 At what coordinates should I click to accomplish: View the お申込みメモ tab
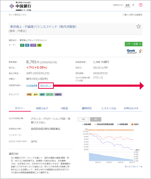point(131,108)
